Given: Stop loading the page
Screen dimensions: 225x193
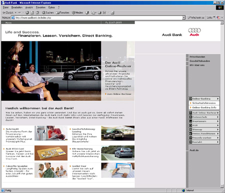Looking at the screenshot, I should [x=27, y=12].
